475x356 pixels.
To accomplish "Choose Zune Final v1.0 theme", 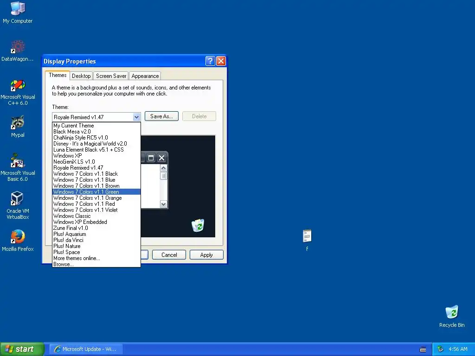I will point(96,228).
